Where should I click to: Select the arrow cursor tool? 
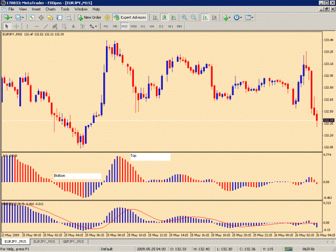[6, 26]
